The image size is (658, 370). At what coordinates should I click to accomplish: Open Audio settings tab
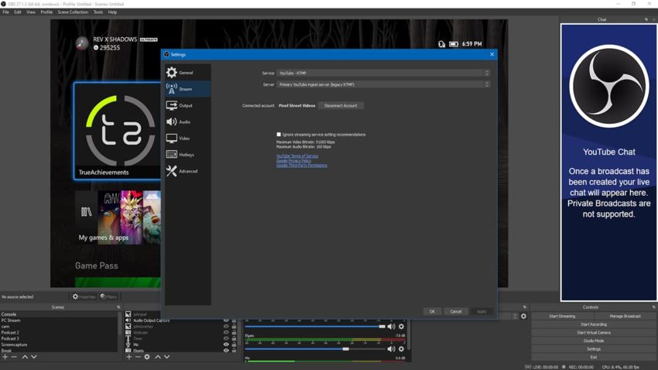click(x=188, y=122)
